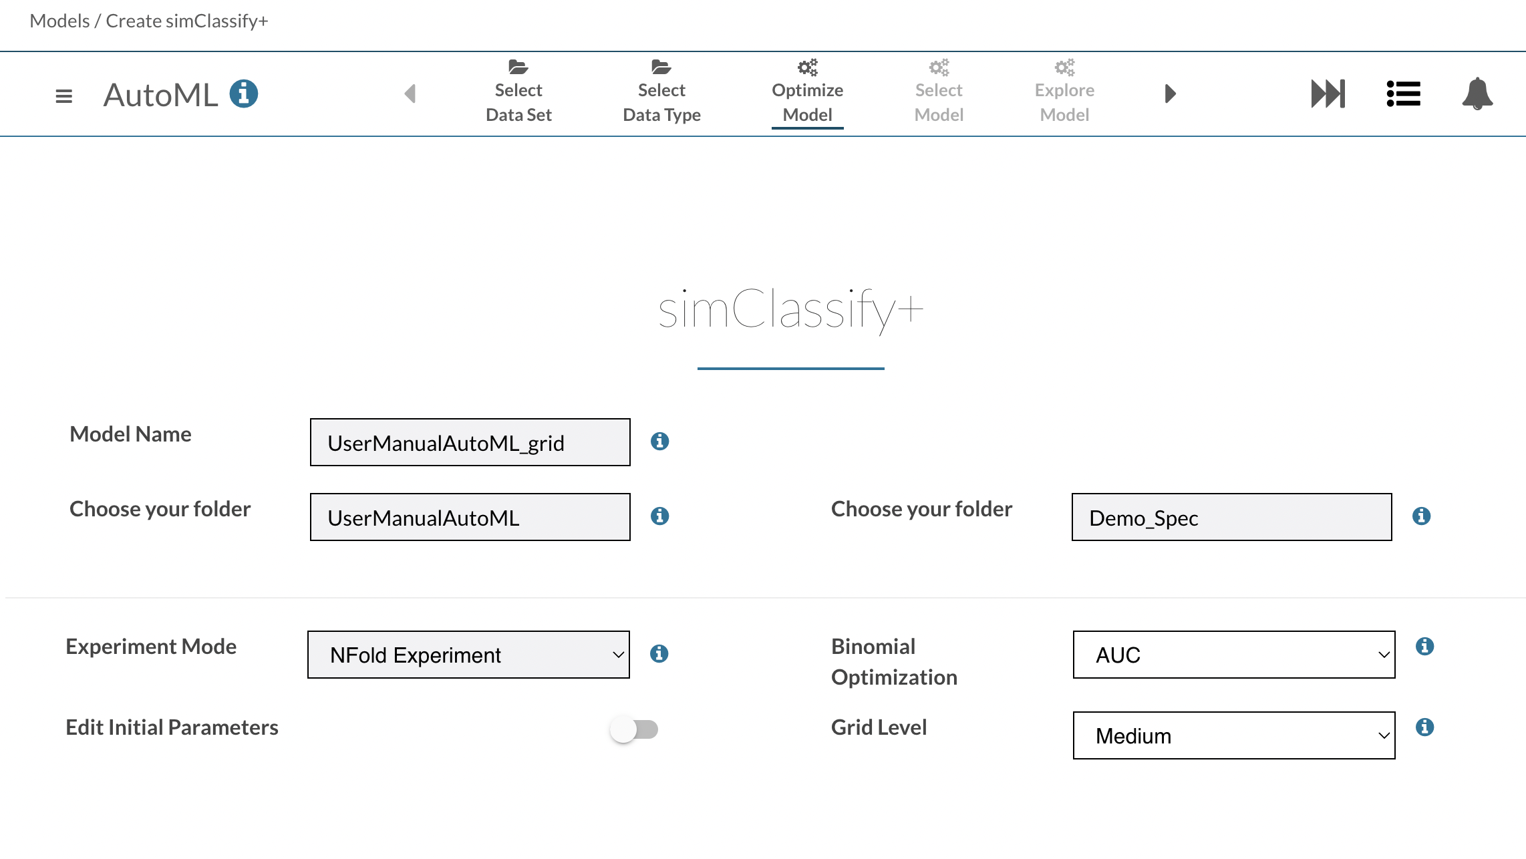Image resolution: width=1526 pixels, height=859 pixels.
Task: Open the hamburger menu icon
Action: pyautogui.click(x=63, y=96)
